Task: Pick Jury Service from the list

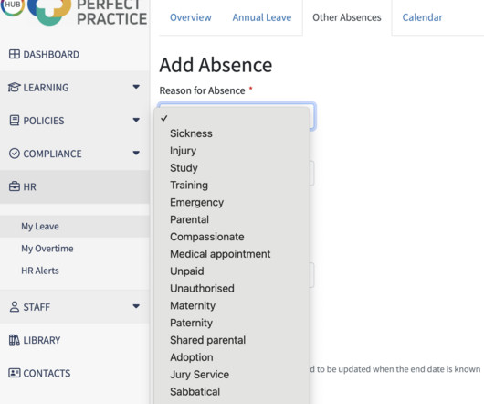Action: [199, 375]
